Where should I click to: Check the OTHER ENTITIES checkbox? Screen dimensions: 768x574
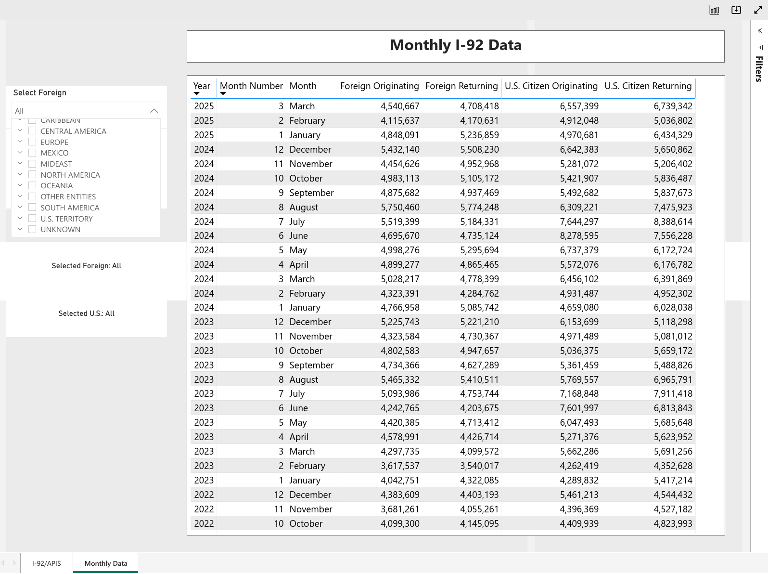(x=32, y=196)
